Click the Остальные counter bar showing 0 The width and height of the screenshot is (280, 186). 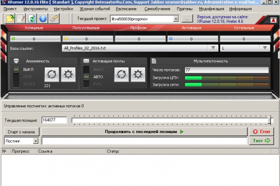point(245,39)
